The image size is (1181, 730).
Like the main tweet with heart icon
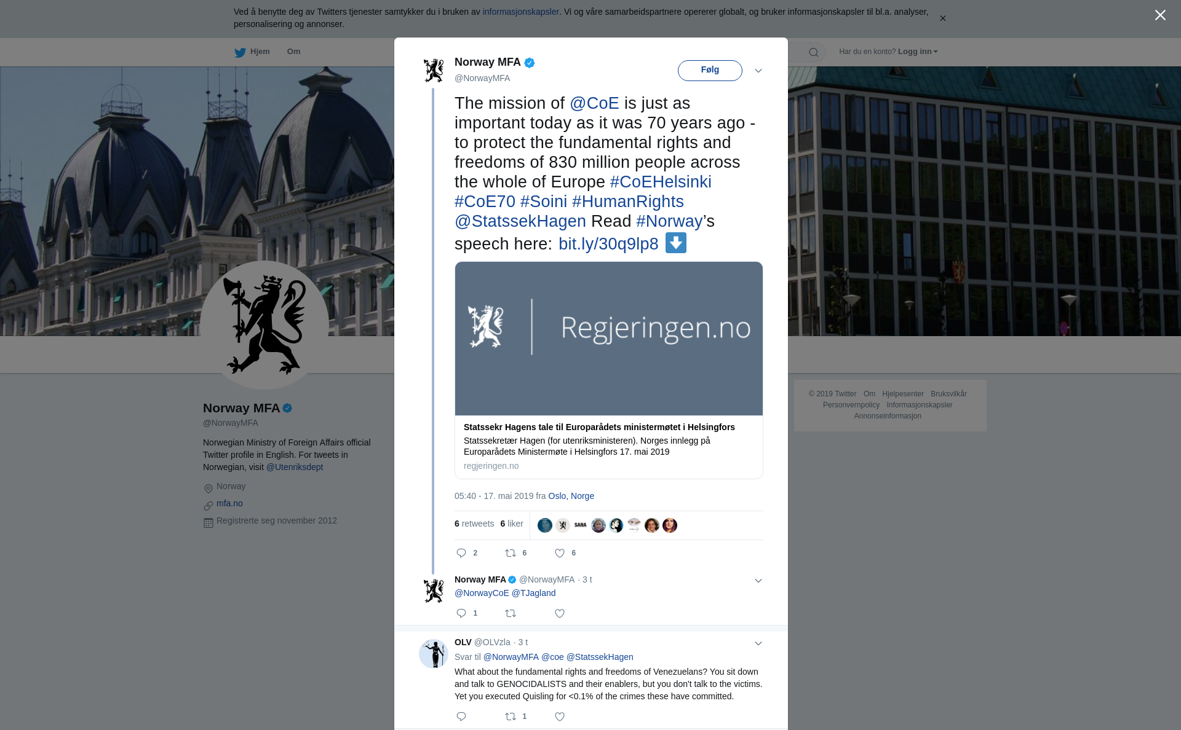(x=560, y=553)
